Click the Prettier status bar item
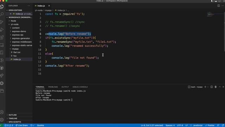The image size is (225, 127). pos(210,126)
